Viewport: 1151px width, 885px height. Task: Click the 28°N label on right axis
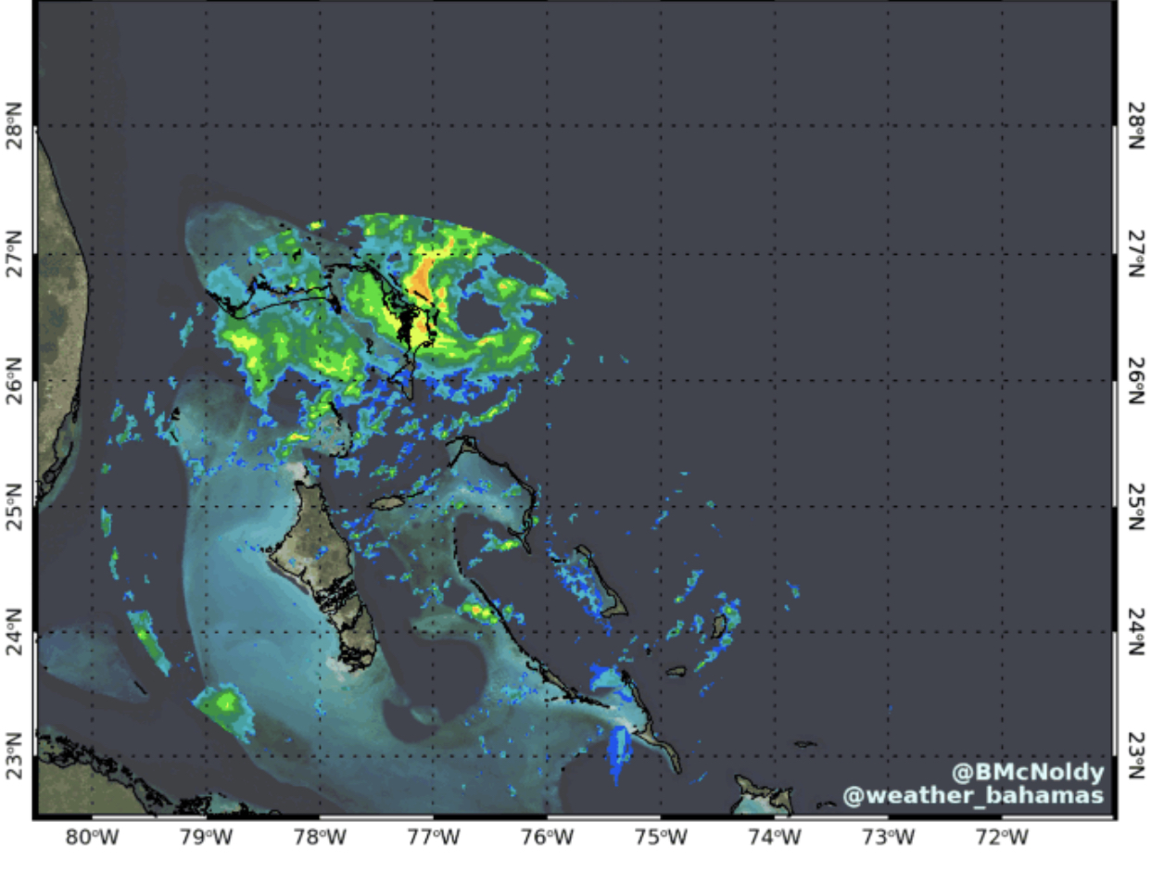click(x=1136, y=125)
